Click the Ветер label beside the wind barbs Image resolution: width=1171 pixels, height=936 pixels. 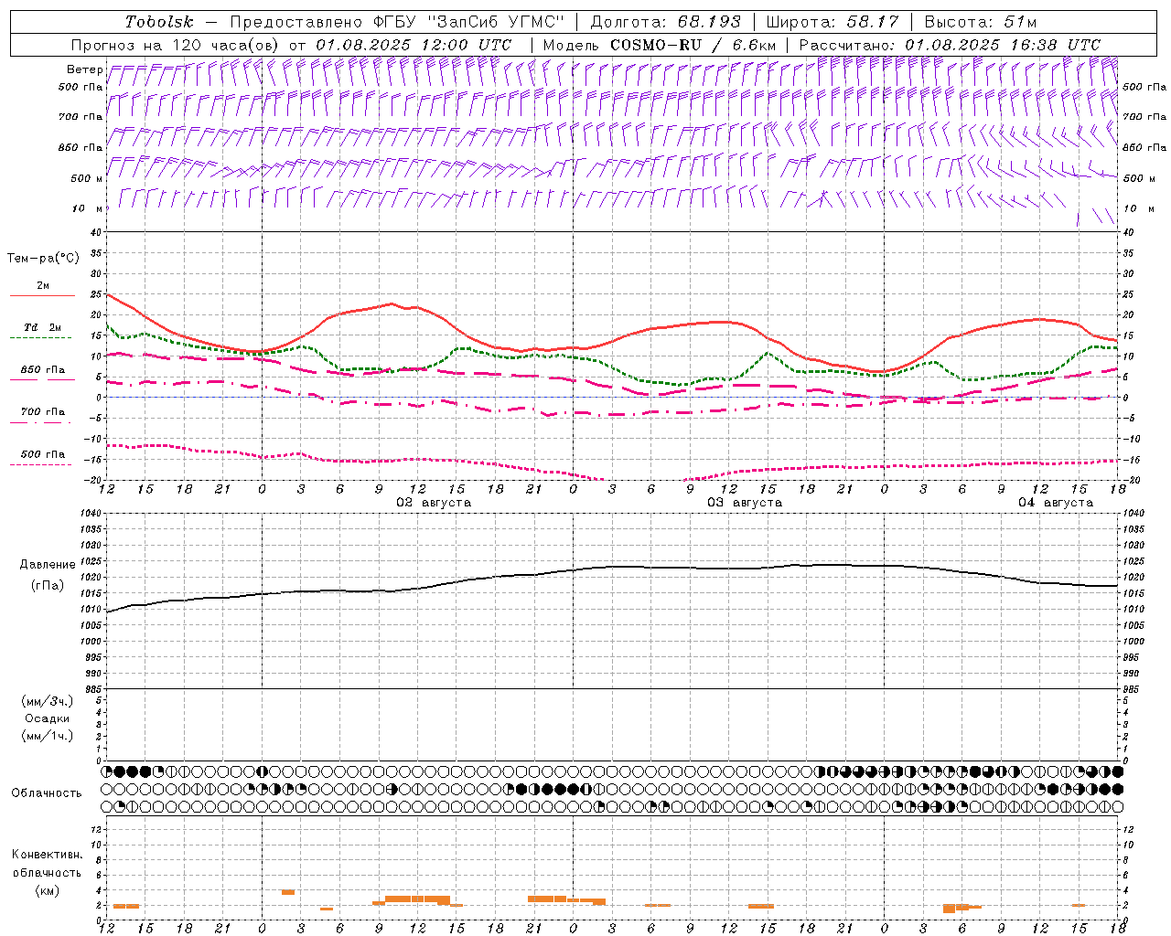85,69
